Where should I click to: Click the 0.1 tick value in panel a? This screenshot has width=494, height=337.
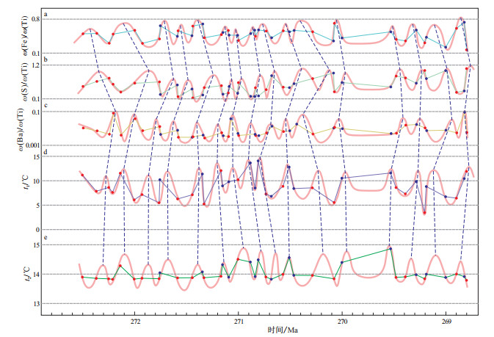coord(36,54)
